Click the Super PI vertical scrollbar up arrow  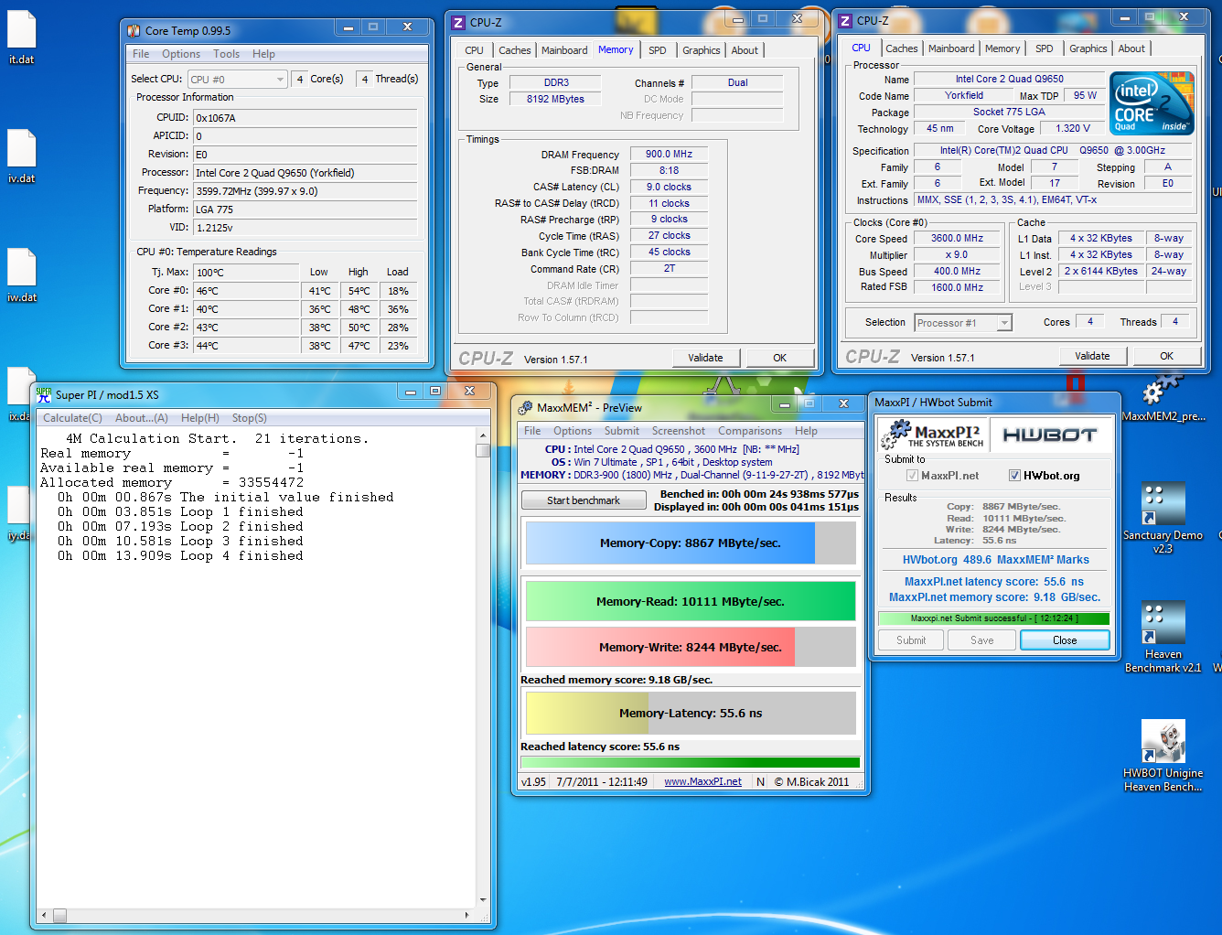[x=483, y=435]
